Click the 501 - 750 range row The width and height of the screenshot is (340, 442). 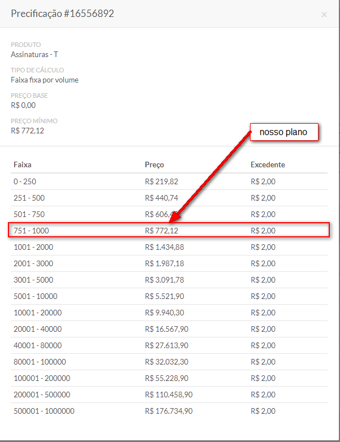coord(29,215)
